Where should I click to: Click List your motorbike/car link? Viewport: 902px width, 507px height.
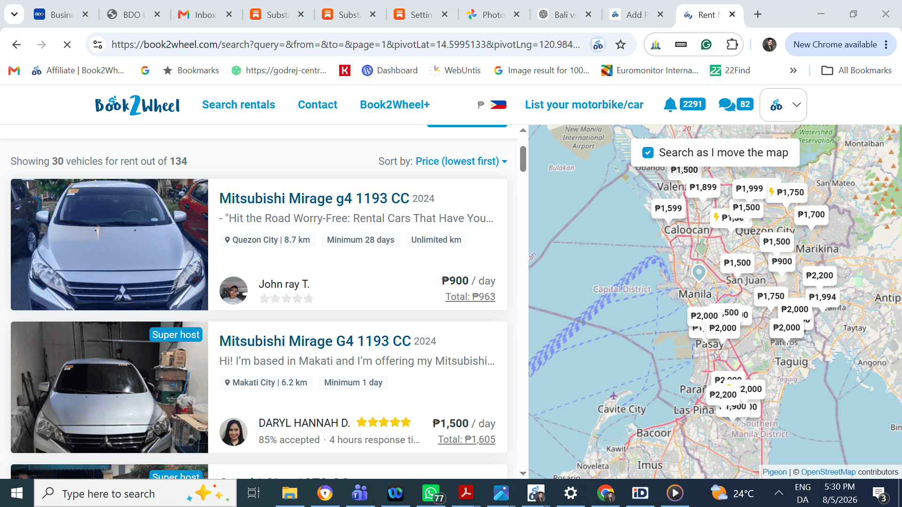pyautogui.click(x=584, y=105)
